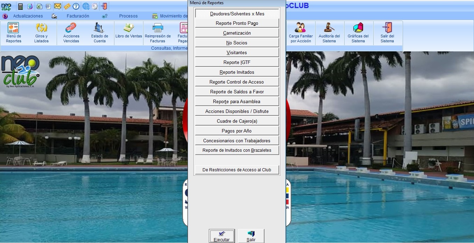Image resolution: width=474 pixels, height=243 pixels.
Task: Open the Procesos menu
Action: (128, 16)
